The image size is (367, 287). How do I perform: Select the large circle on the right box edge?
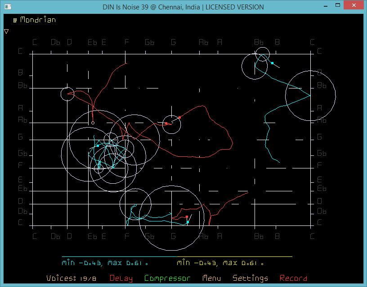pyautogui.click(x=310, y=96)
